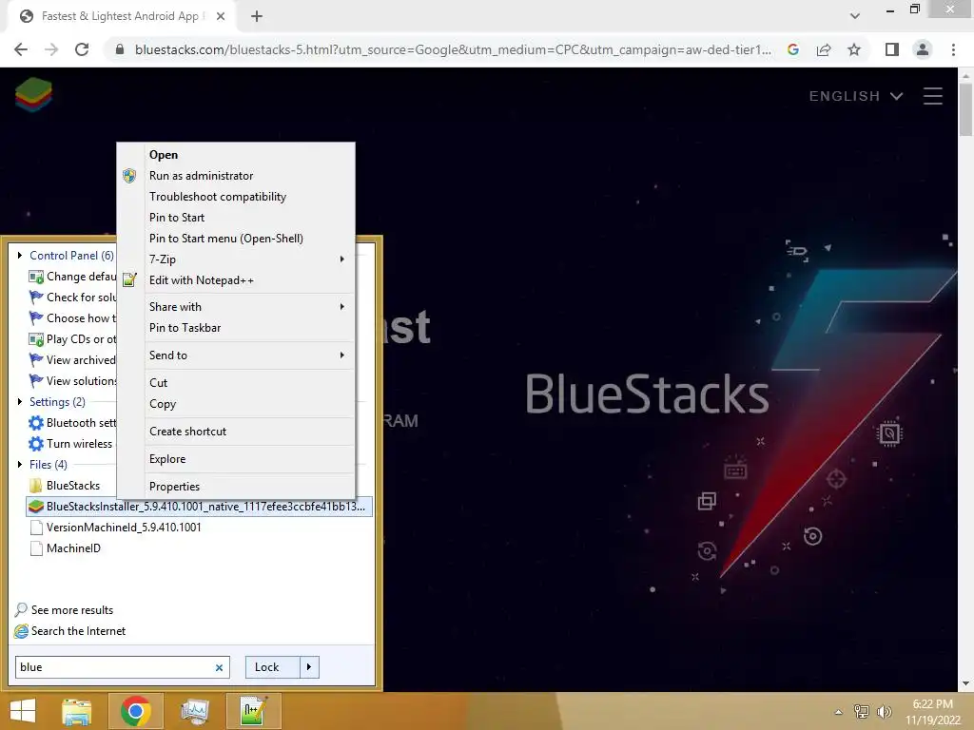Collapse the Control Panel (6) group
This screenshot has height=730, width=974.
tap(20, 255)
